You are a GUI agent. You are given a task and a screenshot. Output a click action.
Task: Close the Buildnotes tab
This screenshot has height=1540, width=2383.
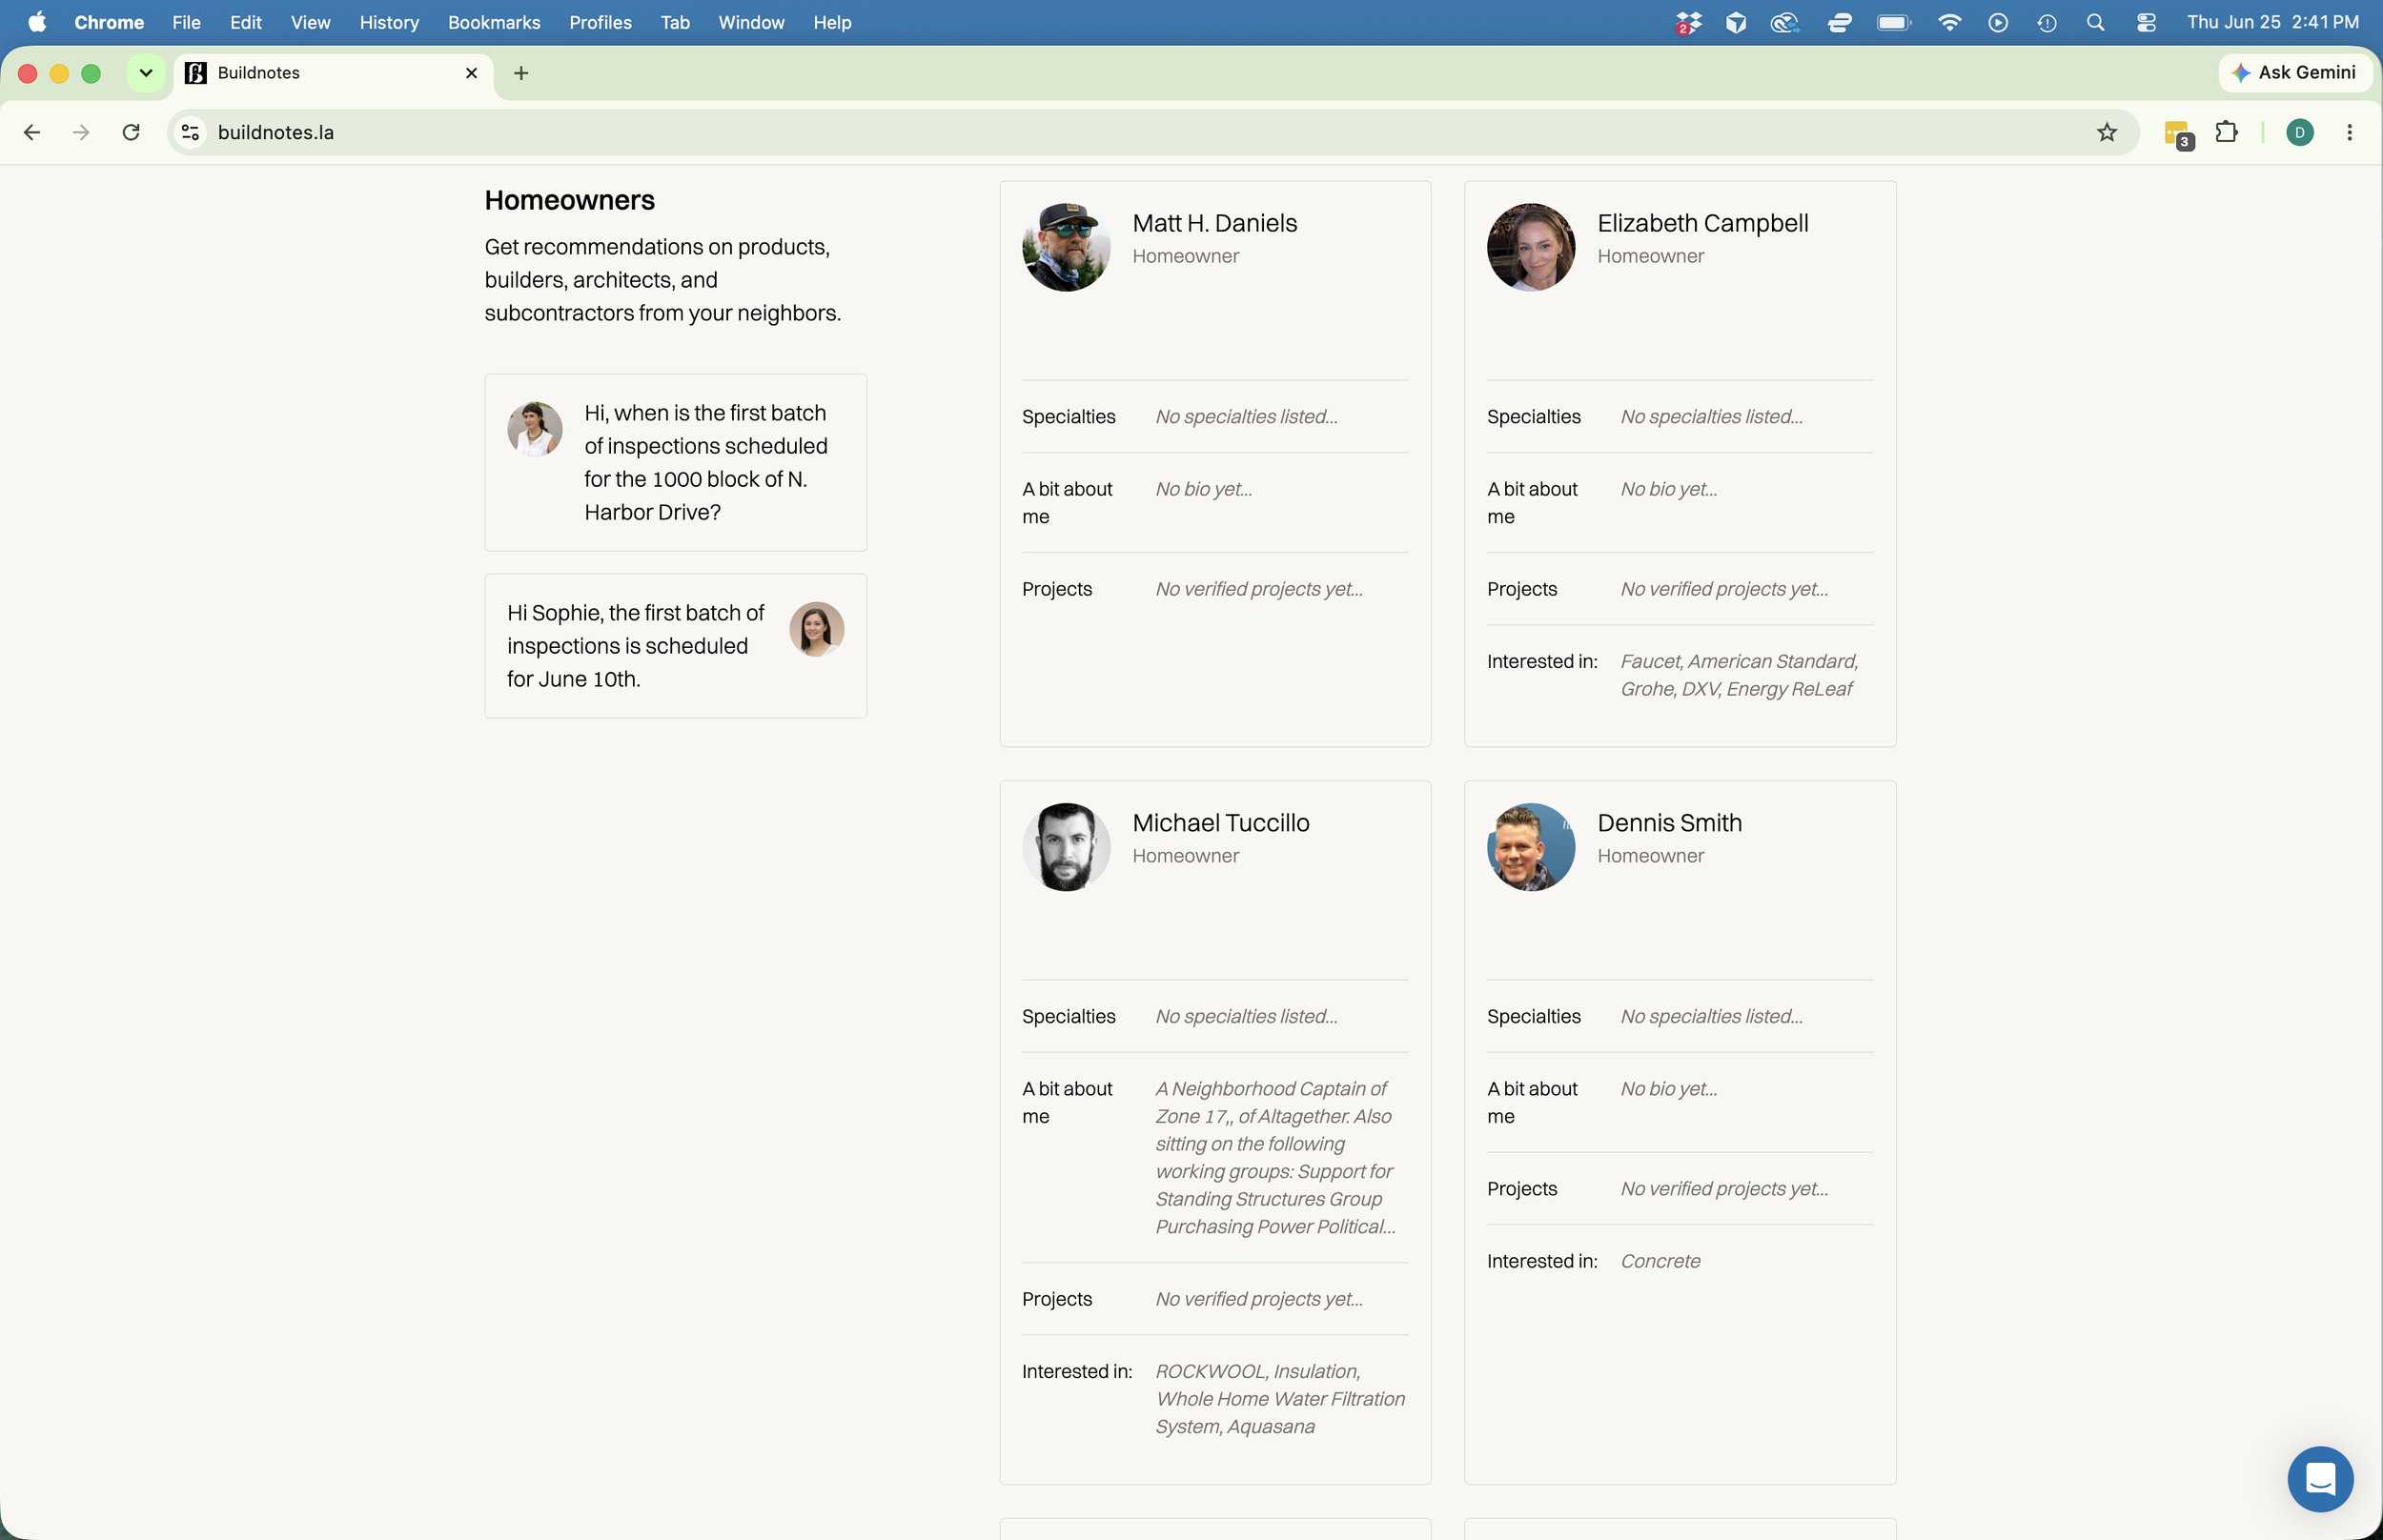471,73
